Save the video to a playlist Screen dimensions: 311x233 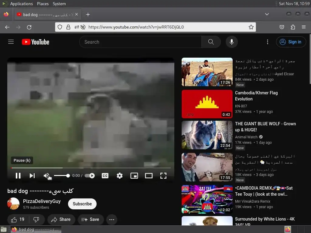coord(91,219)
